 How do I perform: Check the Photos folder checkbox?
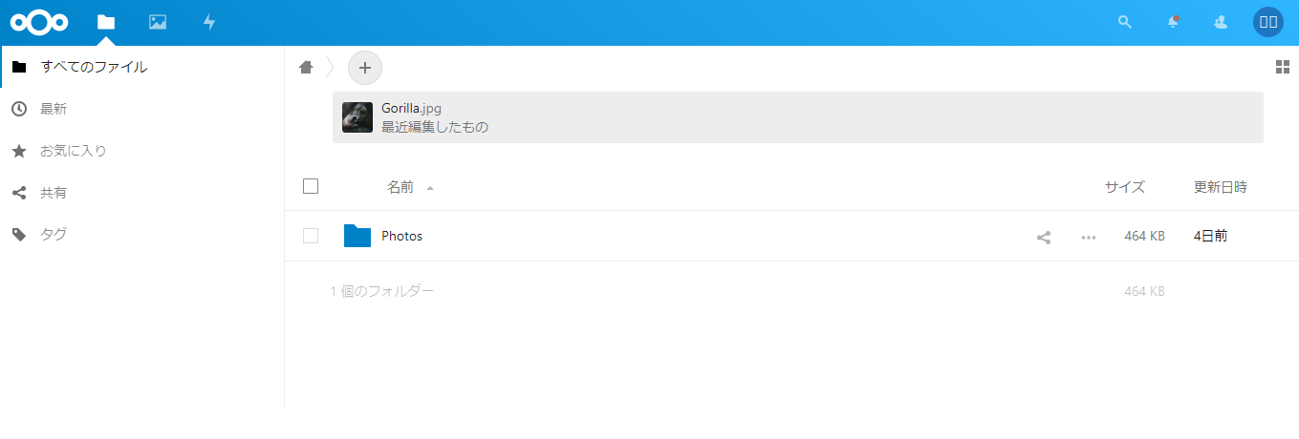click(x=311, y=236)
